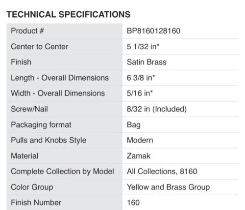Select the Satin Brass value

tap(147, 62)
